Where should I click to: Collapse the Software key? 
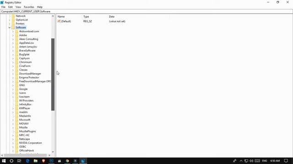pos(10,27)
